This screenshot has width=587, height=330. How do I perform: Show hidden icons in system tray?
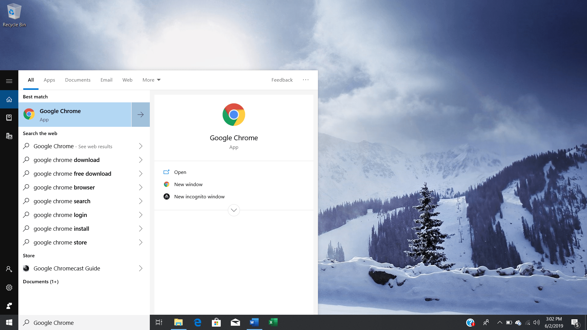point(500,322)
